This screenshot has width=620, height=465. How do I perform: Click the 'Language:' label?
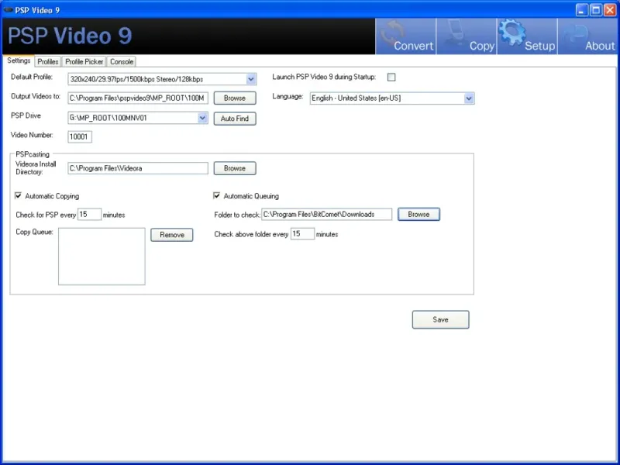(288, 96)
